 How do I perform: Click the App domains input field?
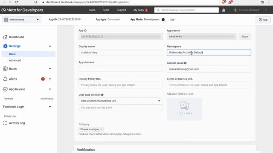click(121, 68)
